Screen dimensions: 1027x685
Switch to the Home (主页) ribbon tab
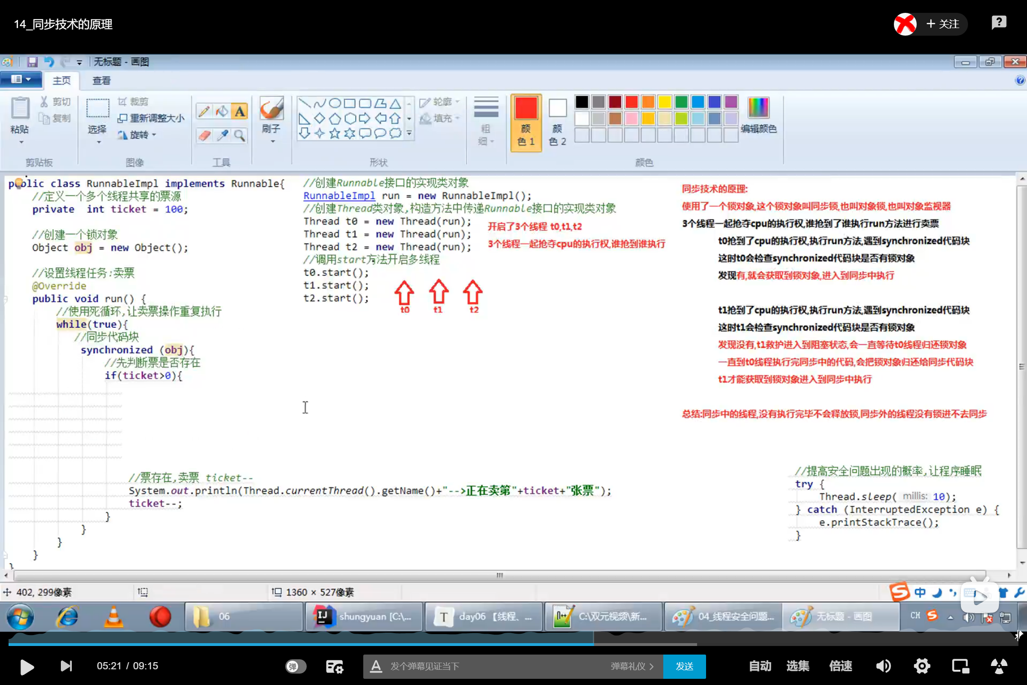click(x=61, y=80)
